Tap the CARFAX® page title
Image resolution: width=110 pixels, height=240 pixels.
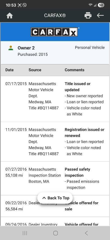point(55,15)
